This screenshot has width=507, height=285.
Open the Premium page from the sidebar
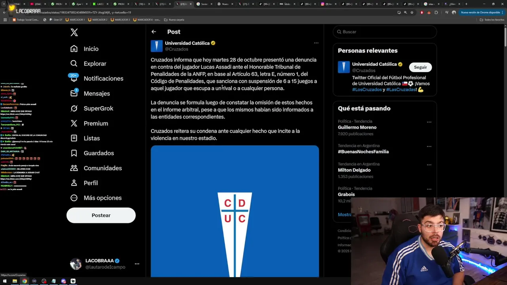(89, 123)
